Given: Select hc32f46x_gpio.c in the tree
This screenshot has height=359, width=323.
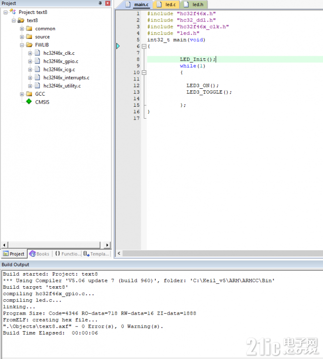Looking at the screenshot, I should tap(61, 61).
